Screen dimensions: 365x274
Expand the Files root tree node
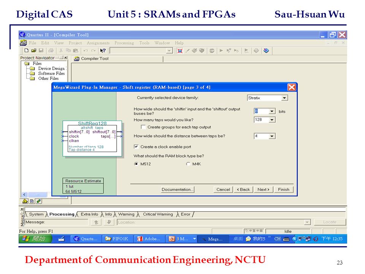27,64
